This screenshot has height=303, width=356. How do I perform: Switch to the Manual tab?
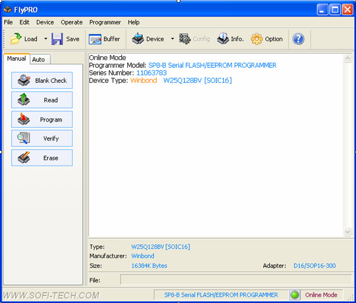click(16, 58)
